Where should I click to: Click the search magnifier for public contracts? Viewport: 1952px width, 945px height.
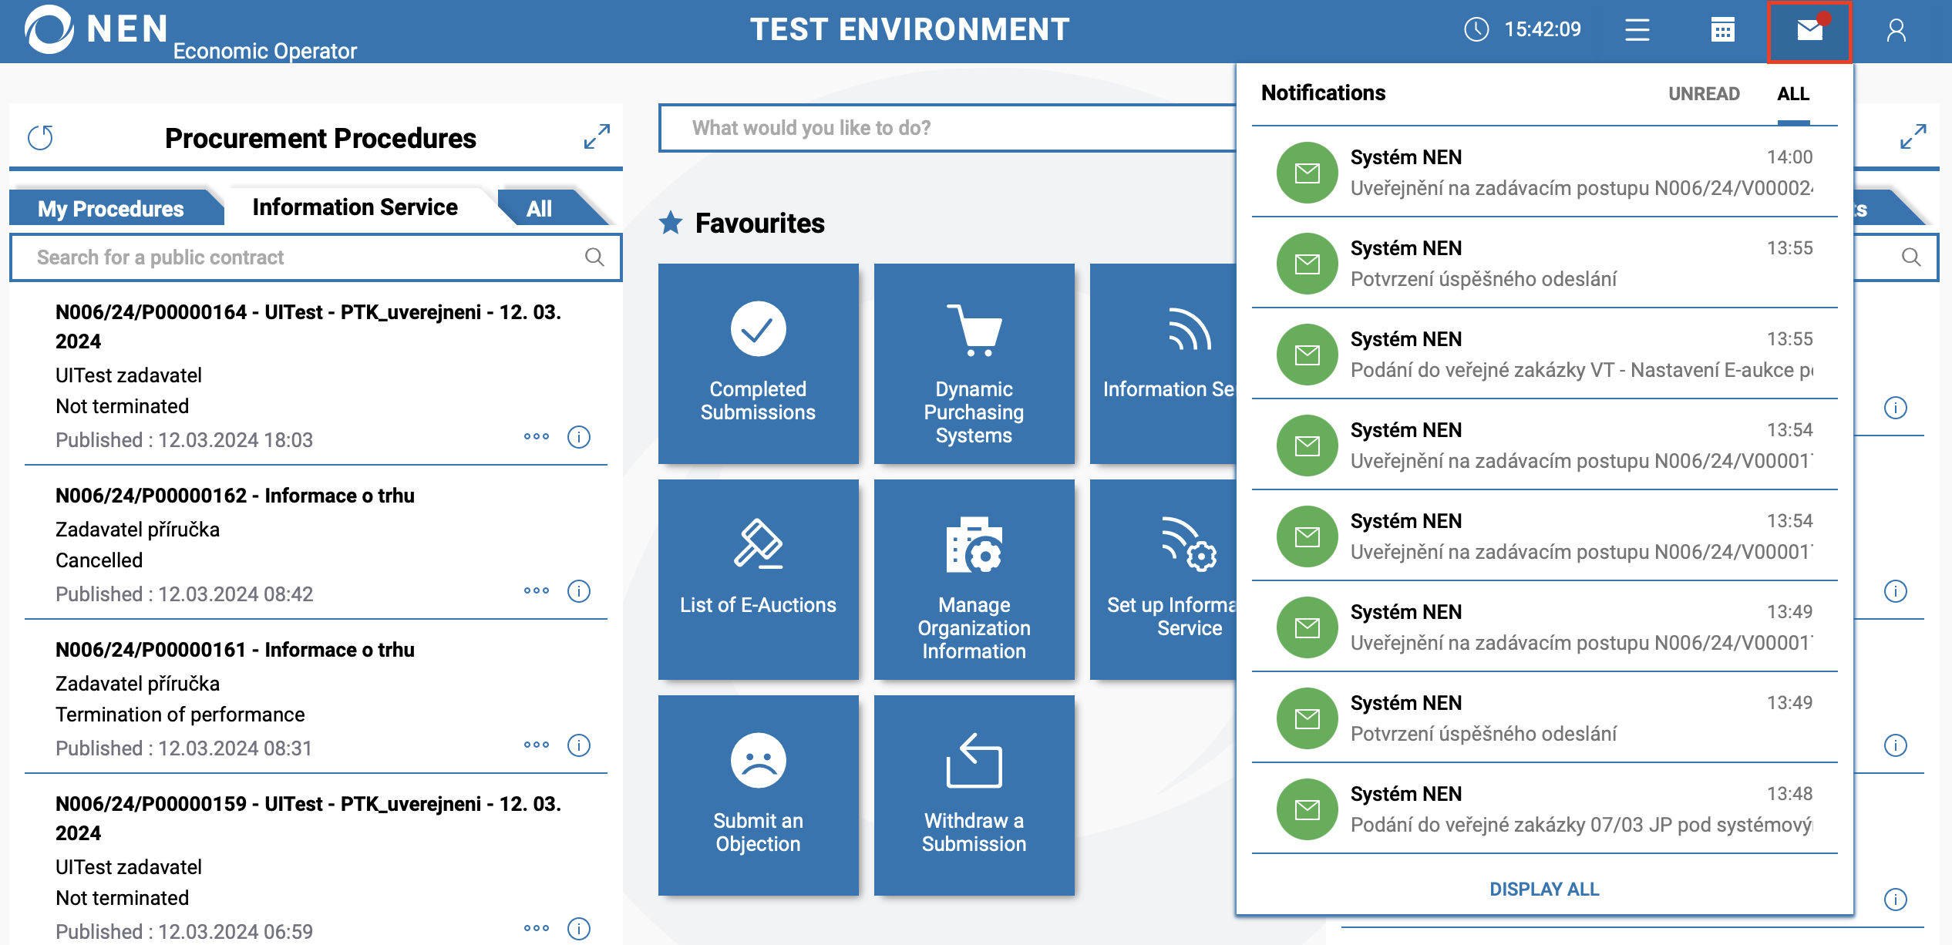coord(594,257)
